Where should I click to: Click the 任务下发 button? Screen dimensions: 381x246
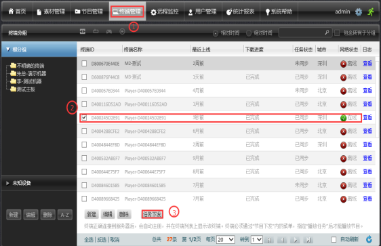click(x=152, y=214)
